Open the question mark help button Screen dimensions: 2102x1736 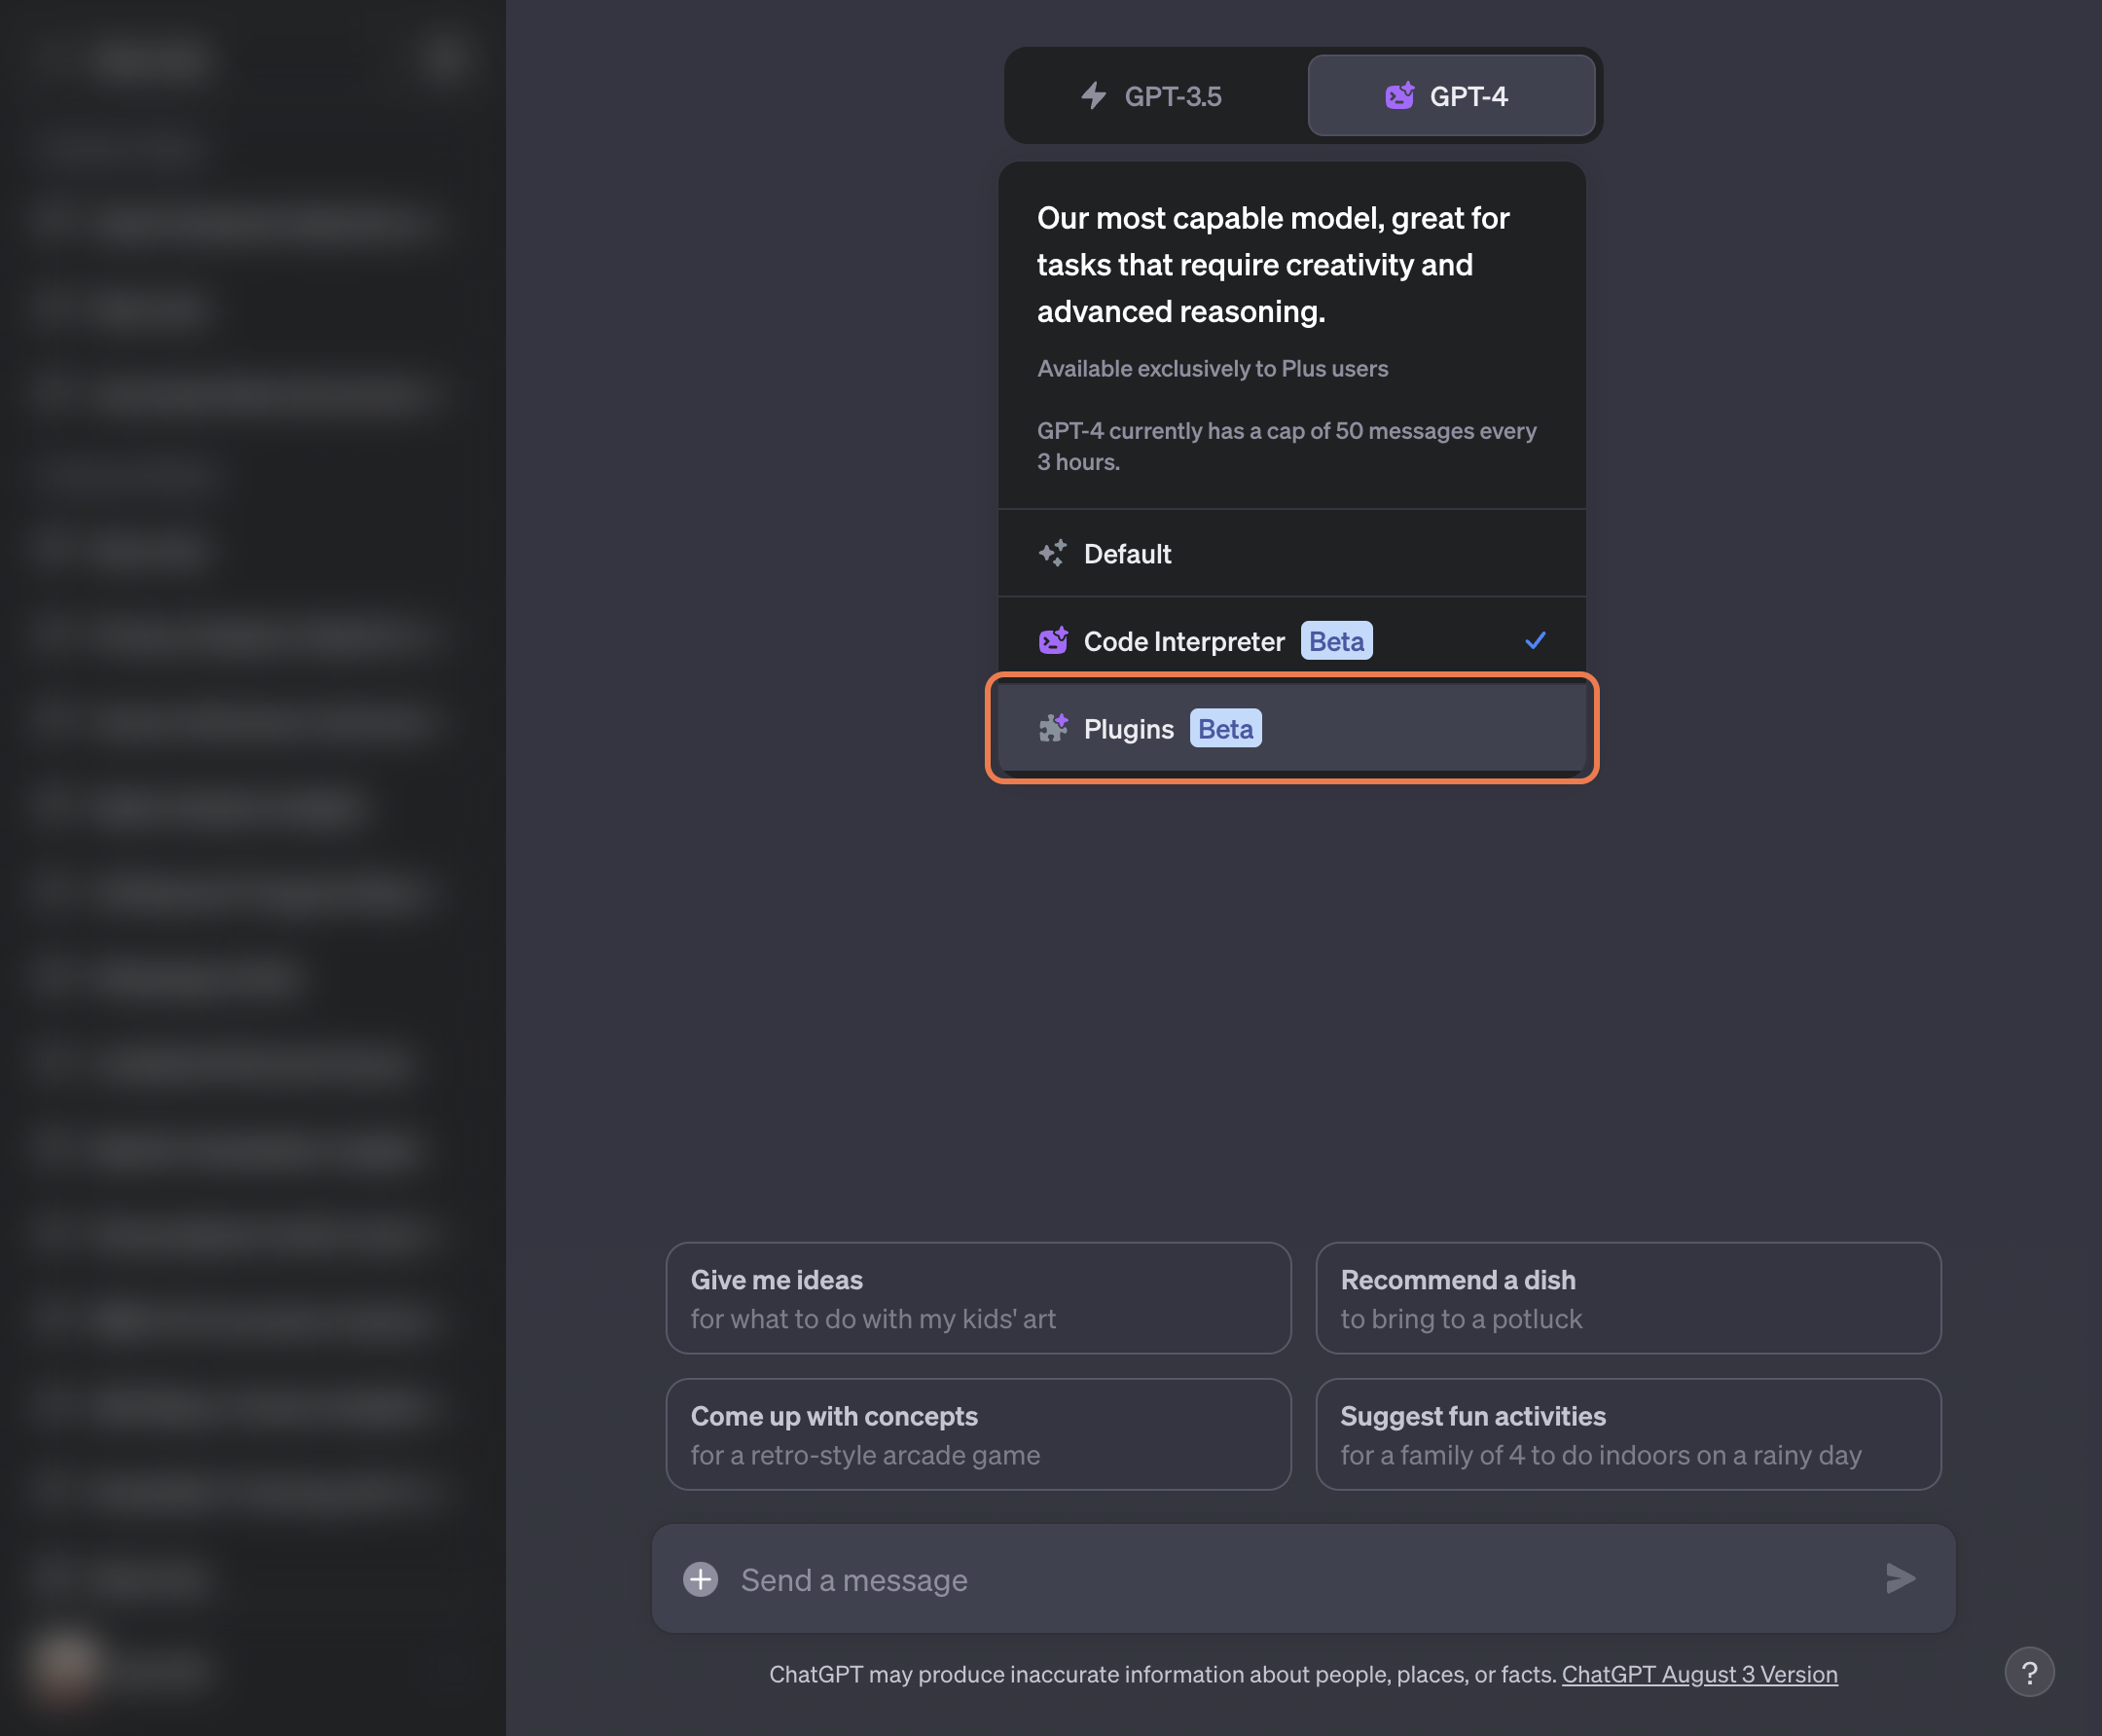coord(2029,1672)
